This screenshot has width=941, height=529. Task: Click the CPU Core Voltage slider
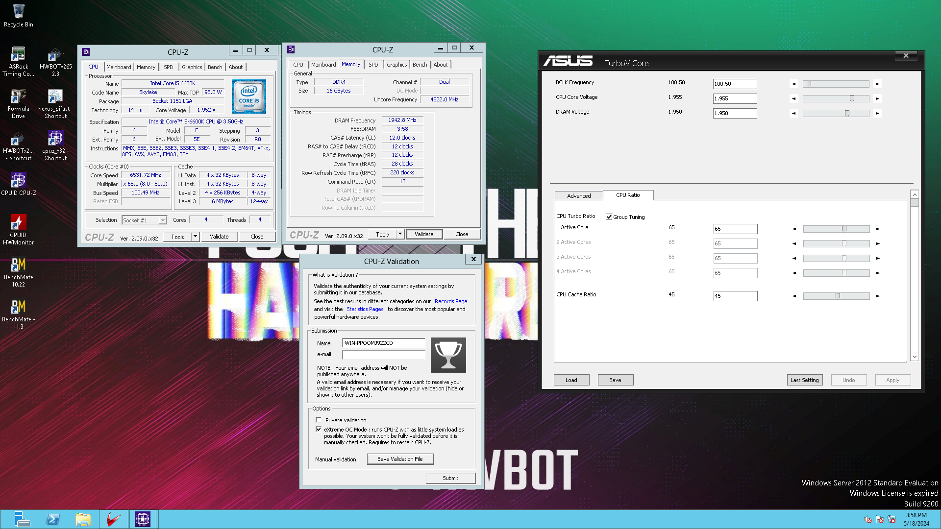[836, 98]
